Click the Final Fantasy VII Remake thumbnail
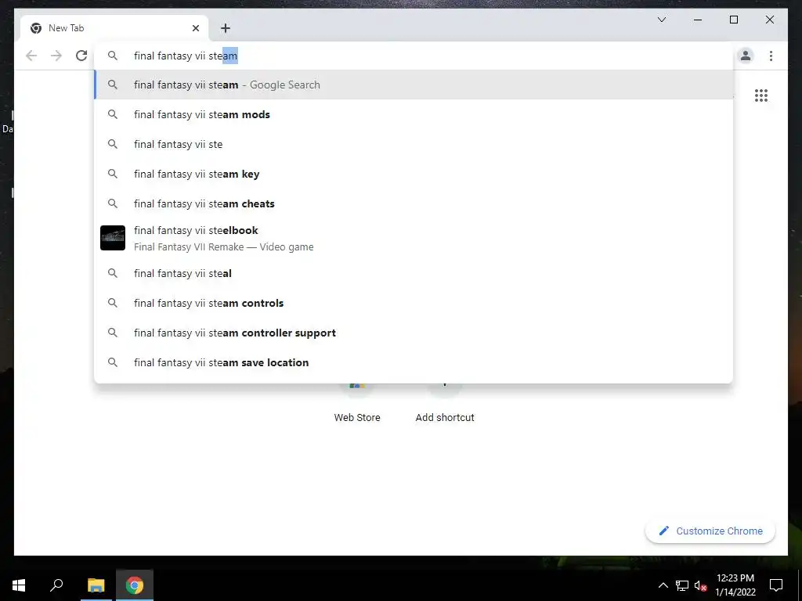Viewport: 802px width, 601px height. tap(113, 238)
